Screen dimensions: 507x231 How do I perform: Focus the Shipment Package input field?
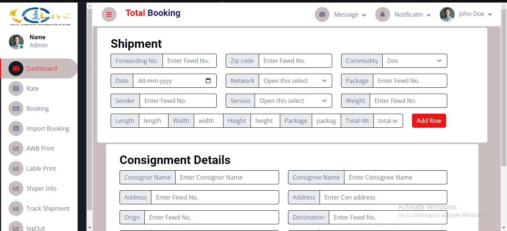tap(410, 81)
